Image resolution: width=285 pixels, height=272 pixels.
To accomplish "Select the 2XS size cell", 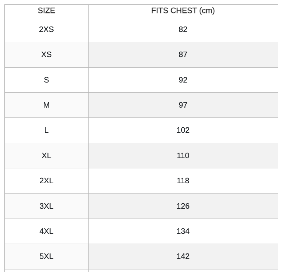I will pyautogui.click(x=46, y=29).
